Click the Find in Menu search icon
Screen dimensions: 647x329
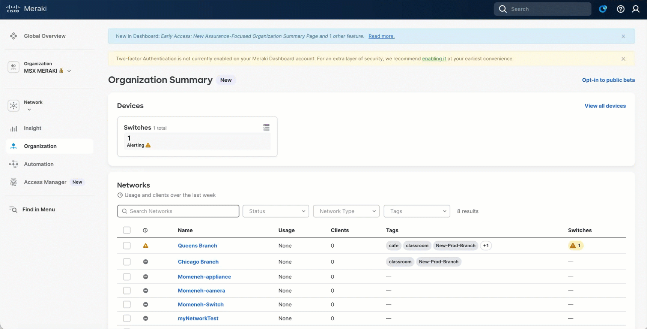point(13,209)
